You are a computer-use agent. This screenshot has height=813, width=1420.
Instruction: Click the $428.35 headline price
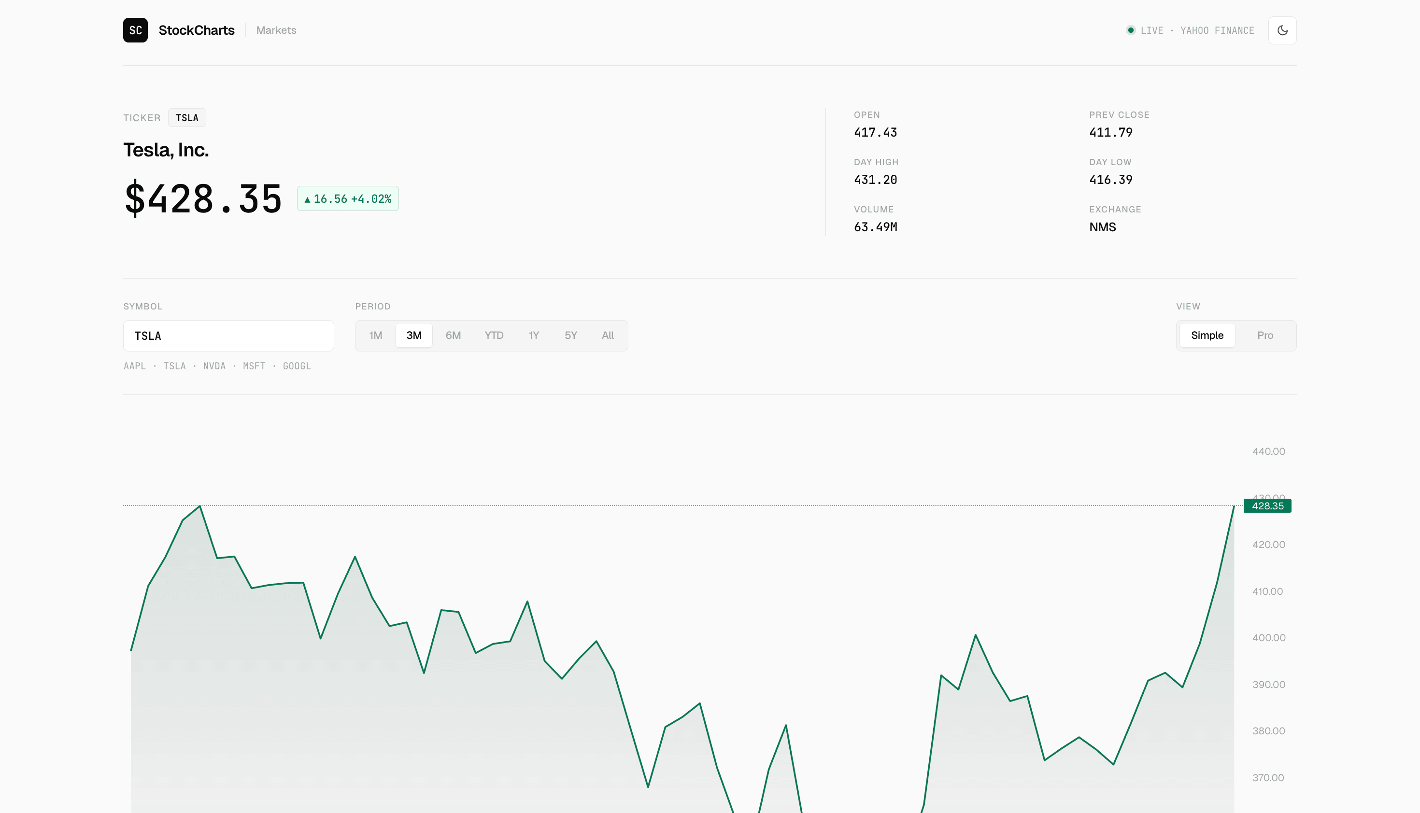pos(203,199)
